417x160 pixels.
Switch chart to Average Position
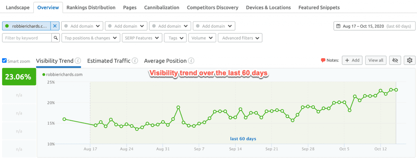coord(165,61)
